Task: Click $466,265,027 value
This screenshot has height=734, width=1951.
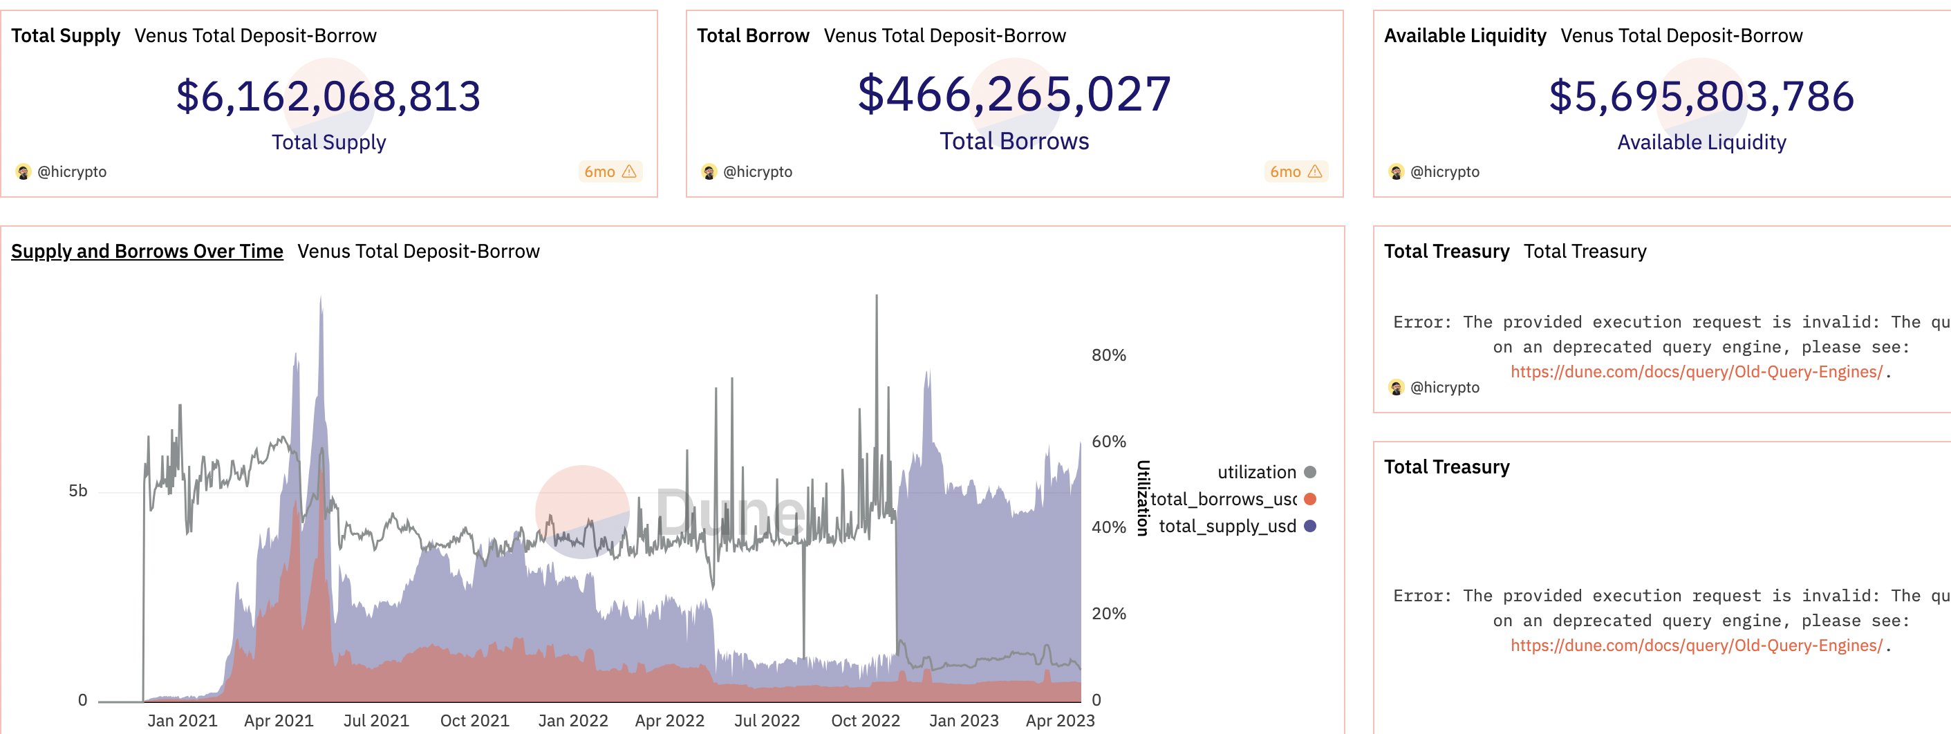Action: [1014, 95]
